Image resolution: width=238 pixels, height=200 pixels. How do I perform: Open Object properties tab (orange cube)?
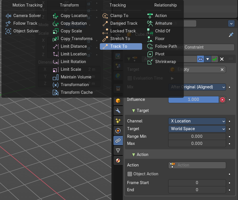[x=118, y=101]
